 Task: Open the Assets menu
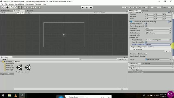[11, 4]
